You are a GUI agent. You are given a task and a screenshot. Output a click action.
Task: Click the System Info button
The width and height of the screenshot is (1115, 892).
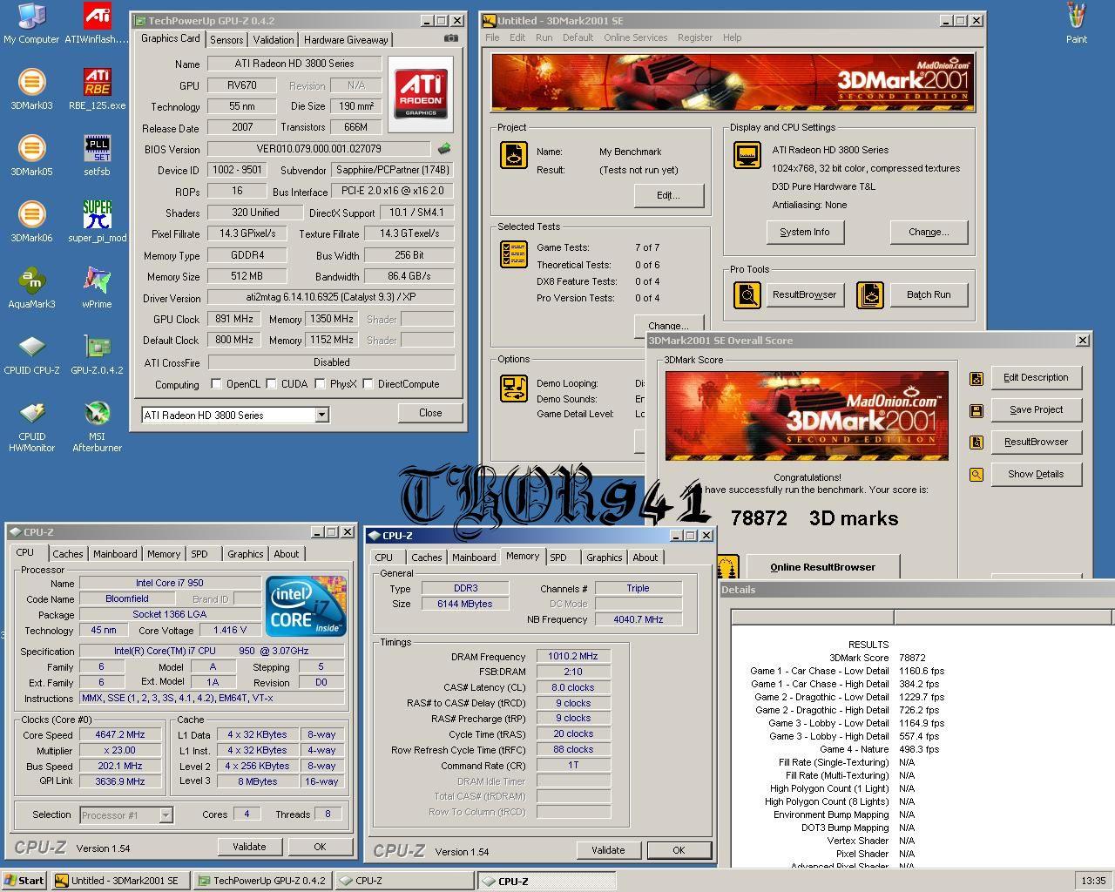click(805, 232)
